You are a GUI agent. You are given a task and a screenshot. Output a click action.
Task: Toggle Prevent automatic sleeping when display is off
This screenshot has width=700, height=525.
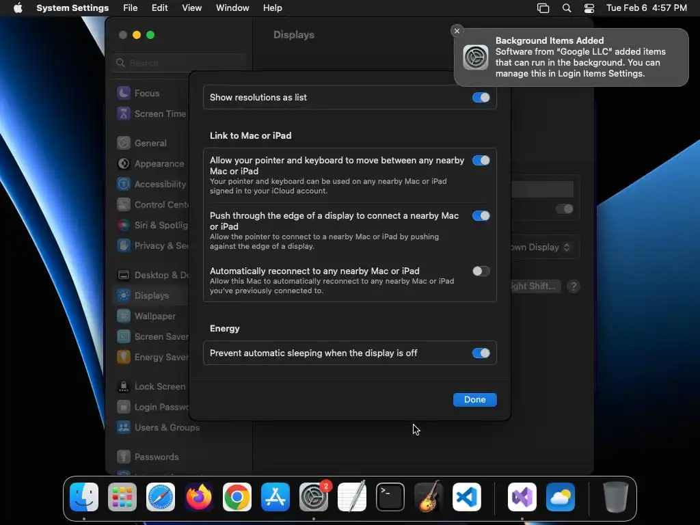[481, 353]
